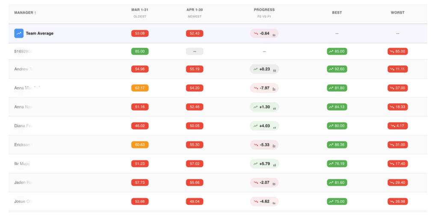
Task: Click the grey empty April score badge
Action: pos(195,51)
